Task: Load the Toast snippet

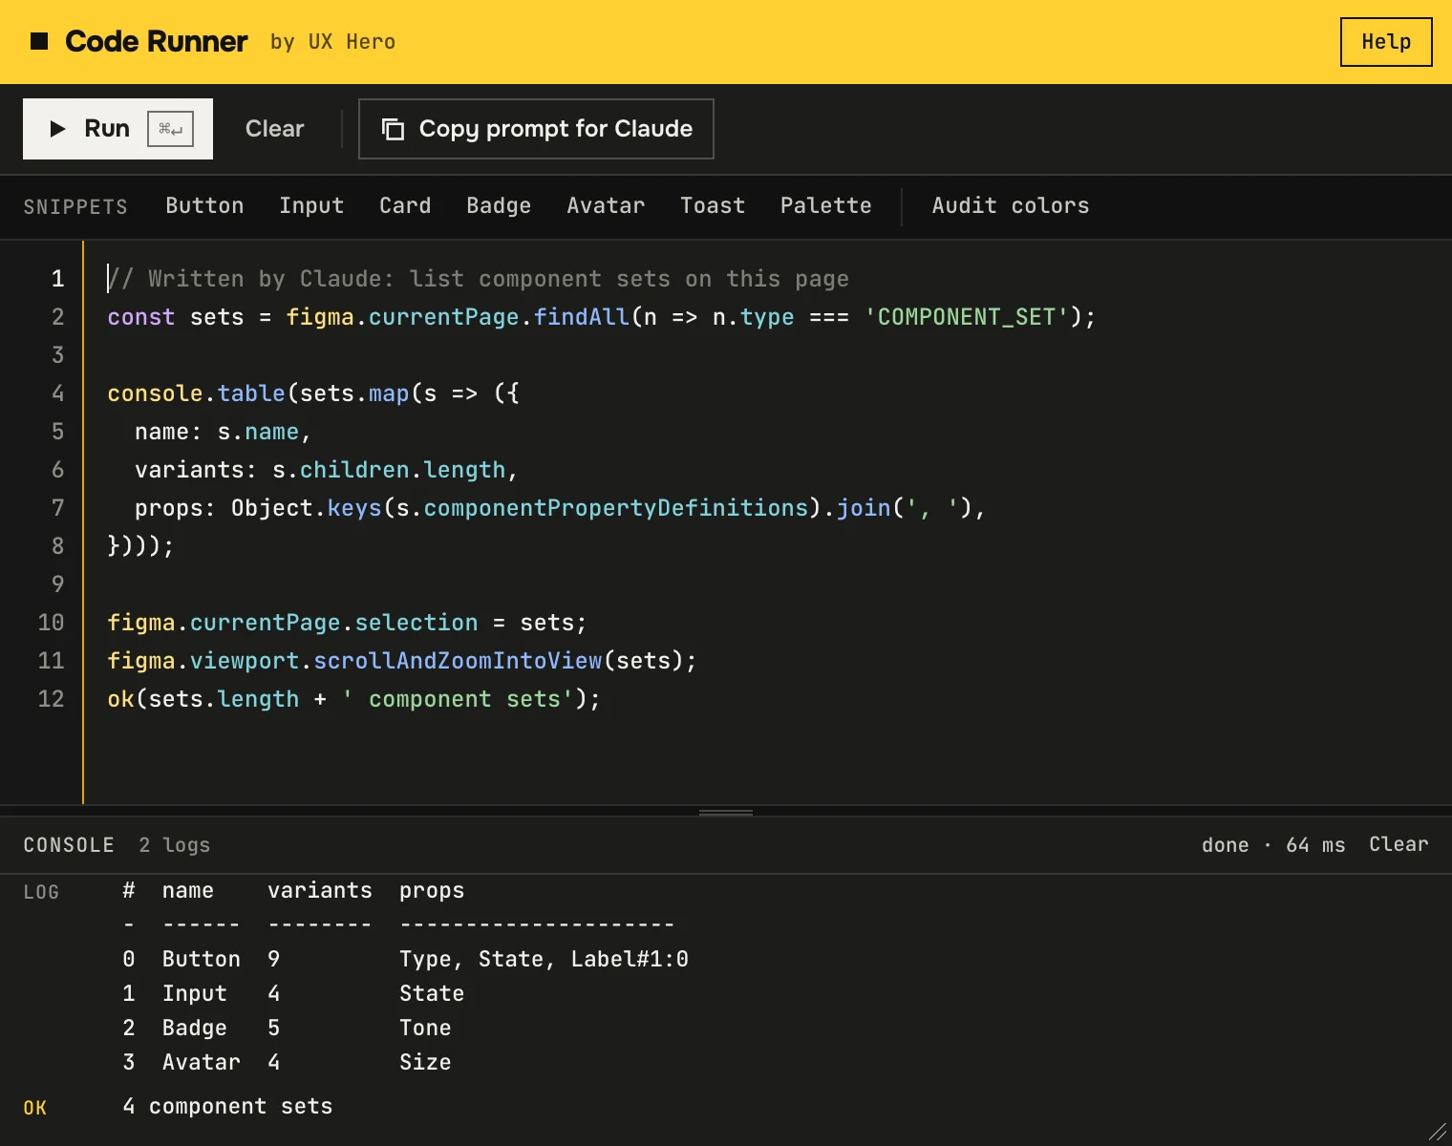Action: coord(713,206)
